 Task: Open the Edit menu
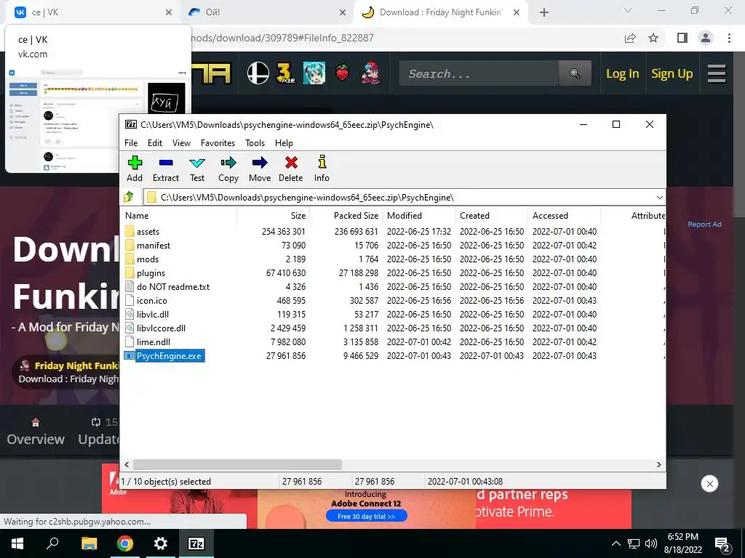tap(155, 143)
